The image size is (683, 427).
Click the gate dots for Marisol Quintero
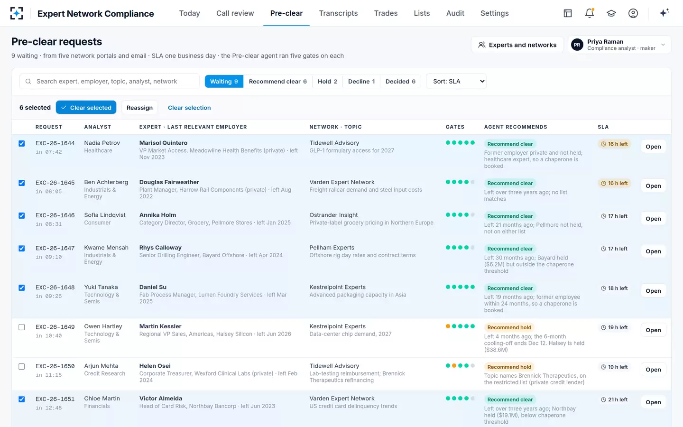[460, 142]
